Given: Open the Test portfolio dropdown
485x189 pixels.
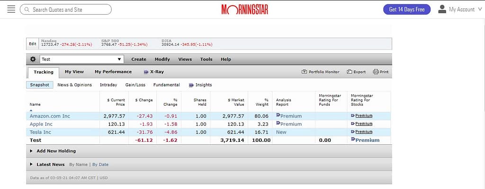Looking at the screenshot, I should (81, 59).
